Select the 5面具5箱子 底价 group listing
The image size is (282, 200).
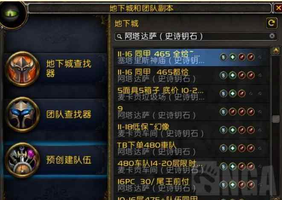(192, 94)
